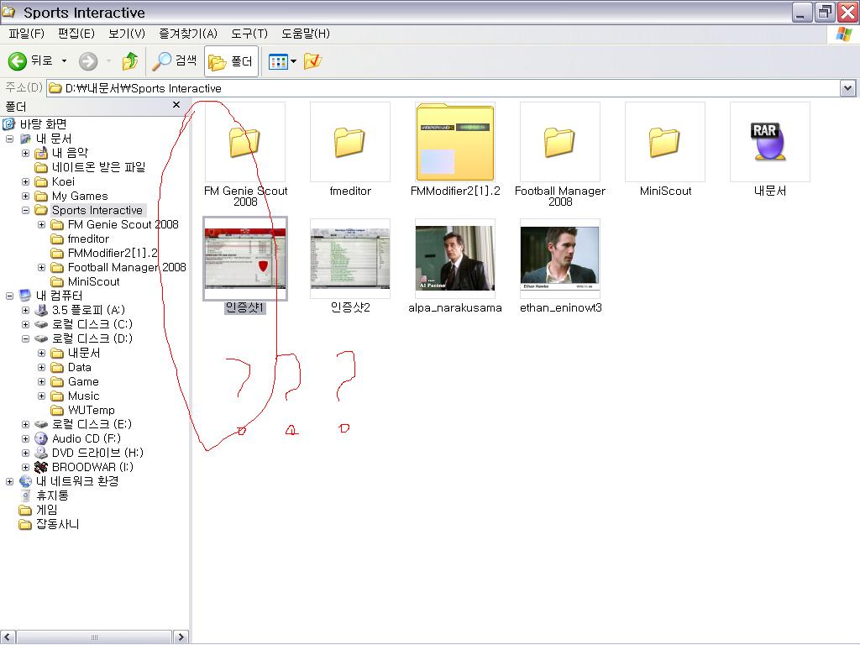The width and height of the screenshot is (860, 645).
Task: Go back with the green 뒤로 arrow
Action: pyautogui.click(x=31, y=60)
